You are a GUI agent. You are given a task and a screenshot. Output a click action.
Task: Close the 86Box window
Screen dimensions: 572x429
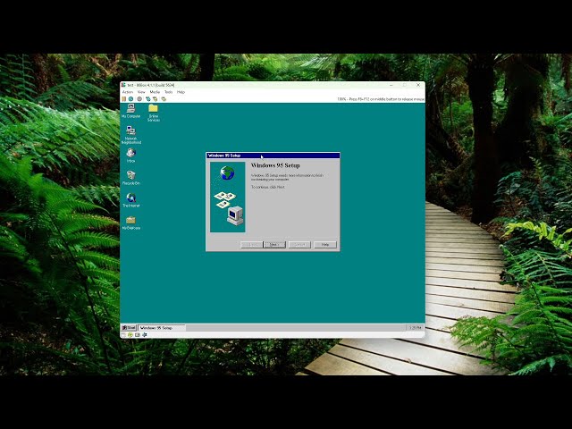point(418,85)
